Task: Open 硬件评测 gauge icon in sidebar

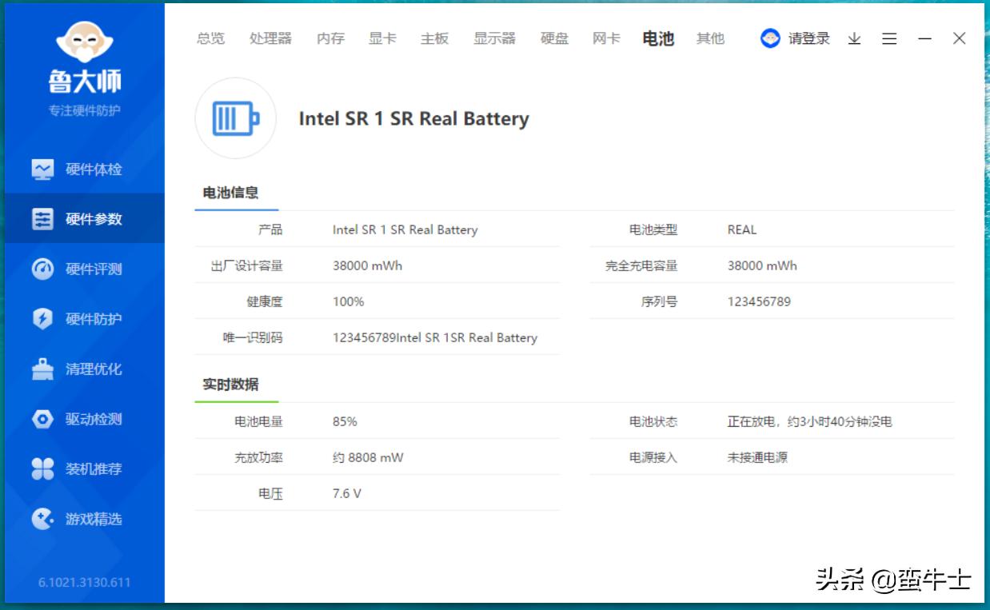Action: [x=42, y=269]
